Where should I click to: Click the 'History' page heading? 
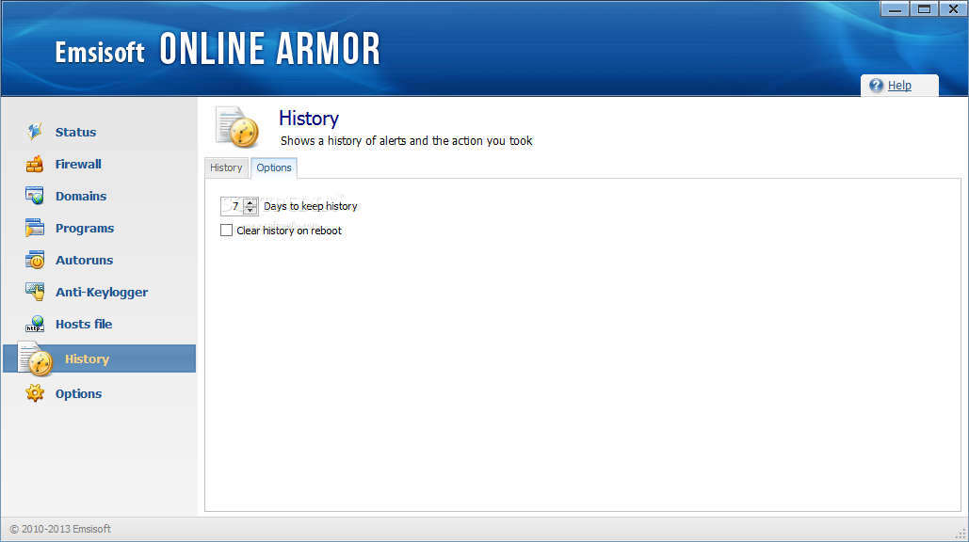pos(308,118)
